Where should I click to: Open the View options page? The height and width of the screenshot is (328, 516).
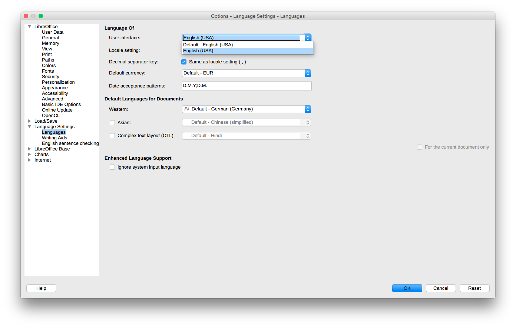pos(47,49)
